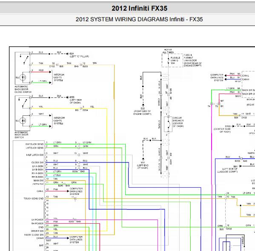Click the 'BAT' pin 25 label
Viewport: 255px width, 251px height.
[x=41, y=245]
